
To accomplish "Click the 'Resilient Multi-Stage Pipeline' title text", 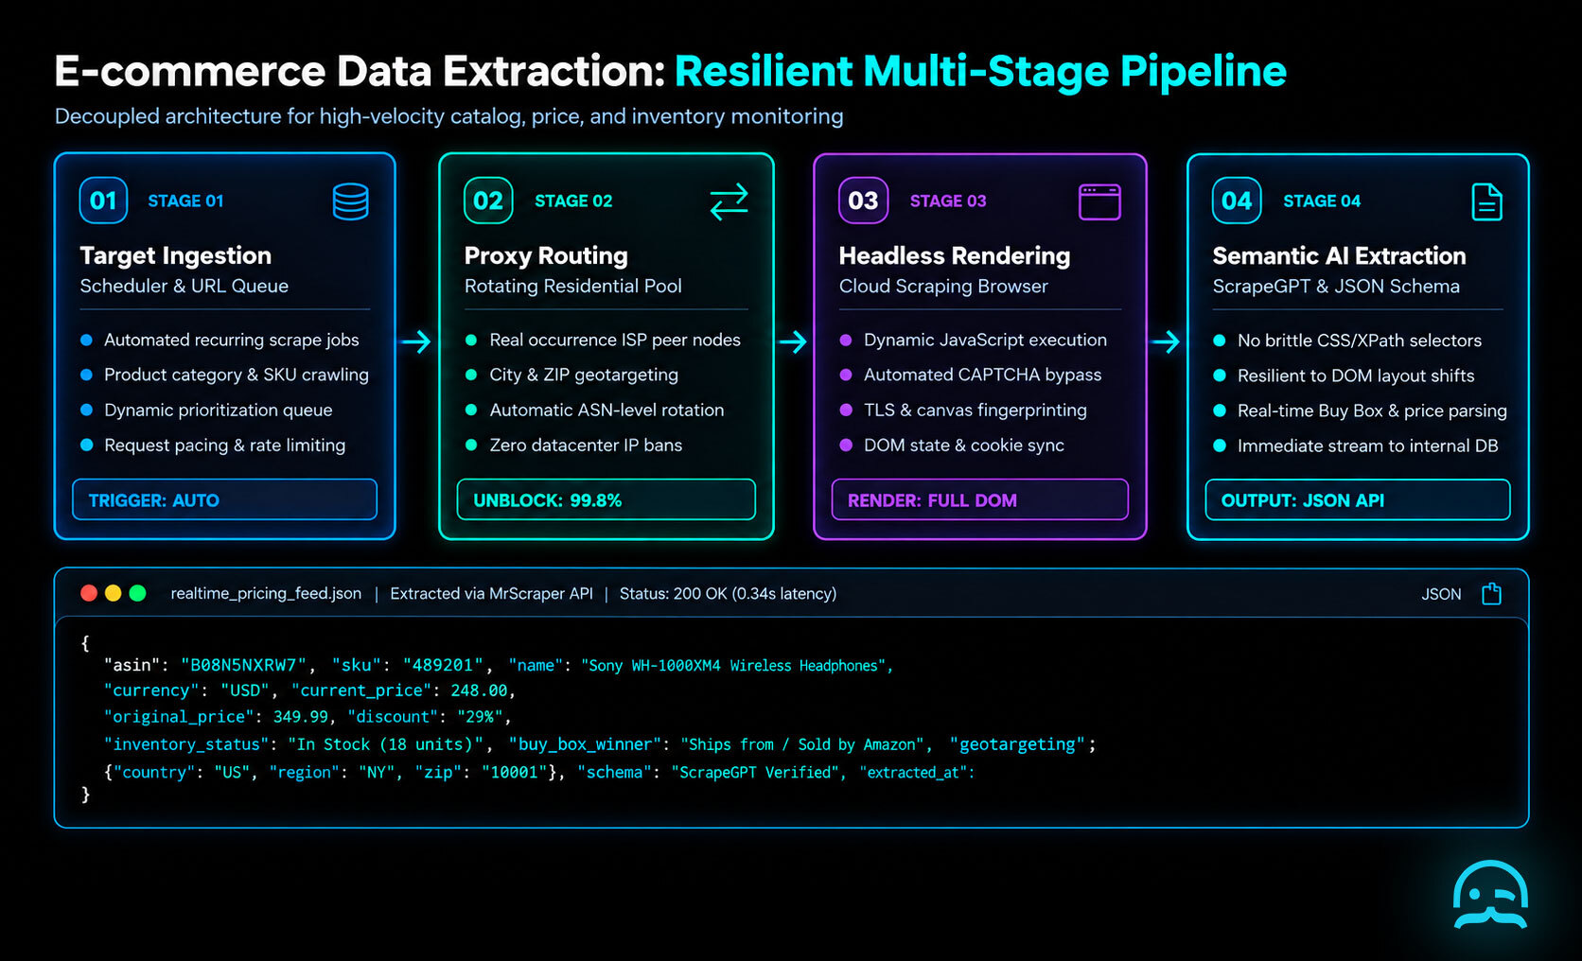I will [x=980, y=71].
